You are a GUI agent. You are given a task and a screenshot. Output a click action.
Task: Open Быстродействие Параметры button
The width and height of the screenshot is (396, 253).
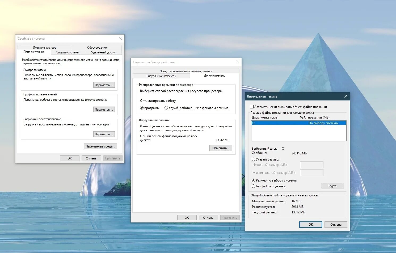(x=104, y=85)
